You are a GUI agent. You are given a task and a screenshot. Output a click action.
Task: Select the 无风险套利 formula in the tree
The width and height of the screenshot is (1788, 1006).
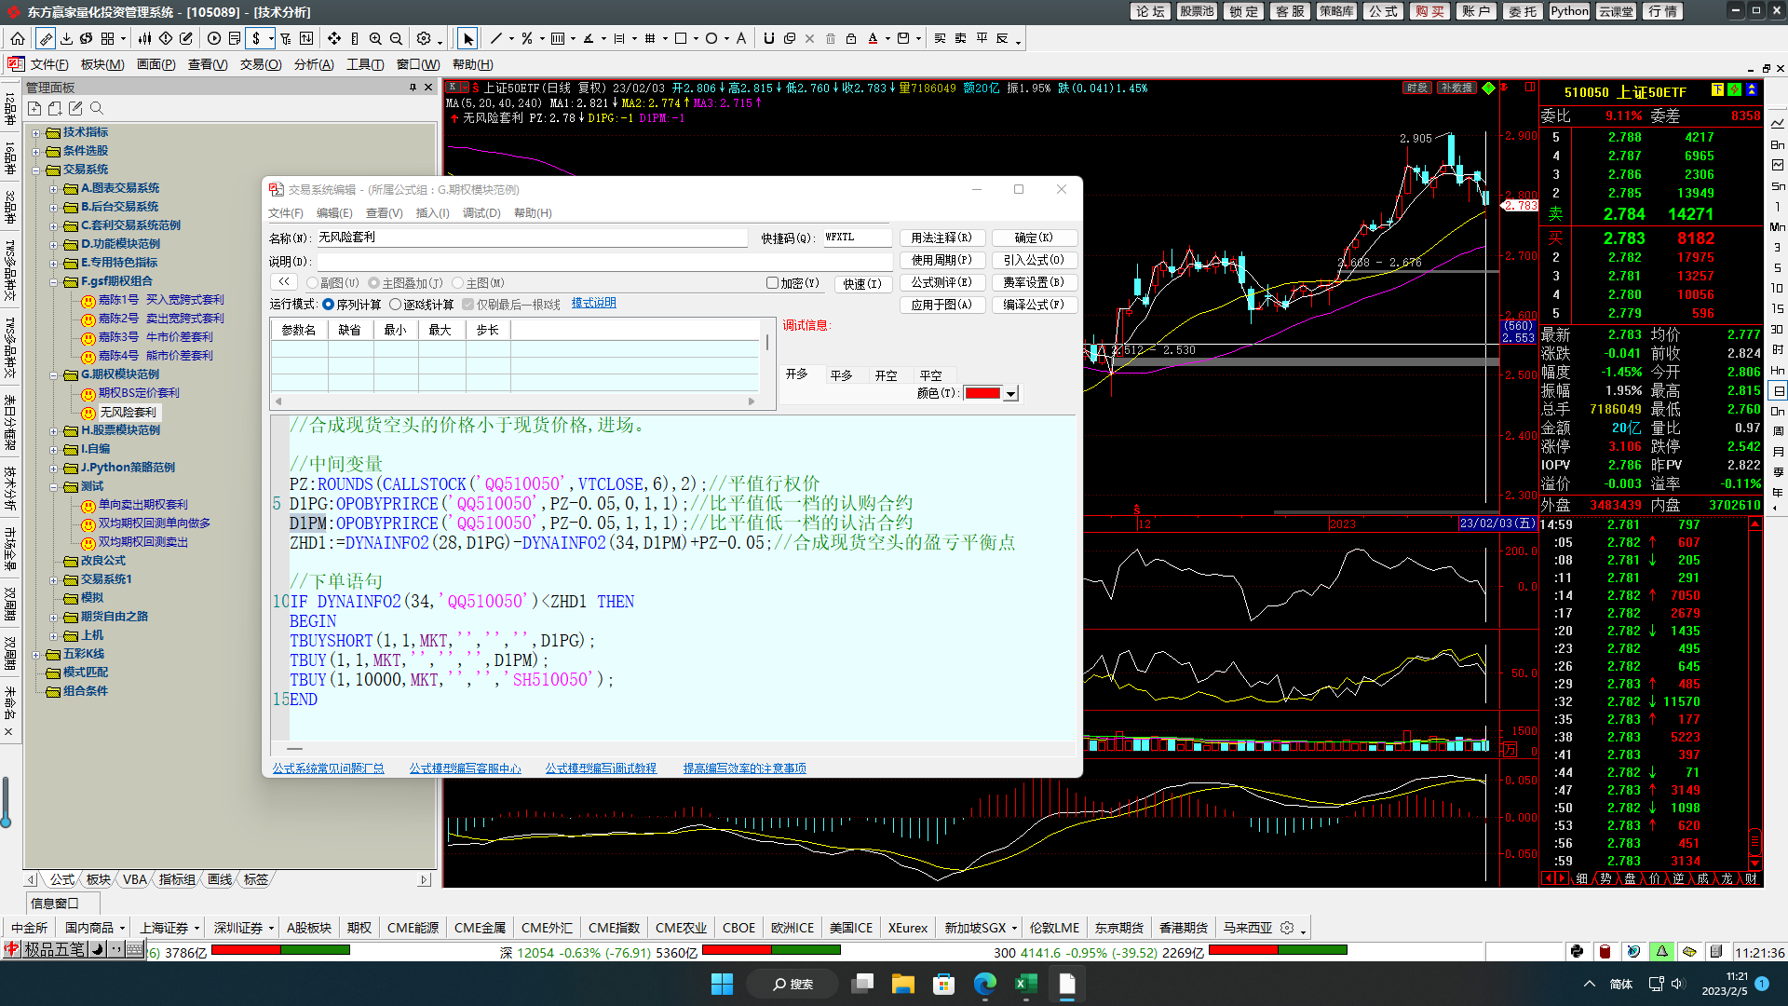point(128,412)
